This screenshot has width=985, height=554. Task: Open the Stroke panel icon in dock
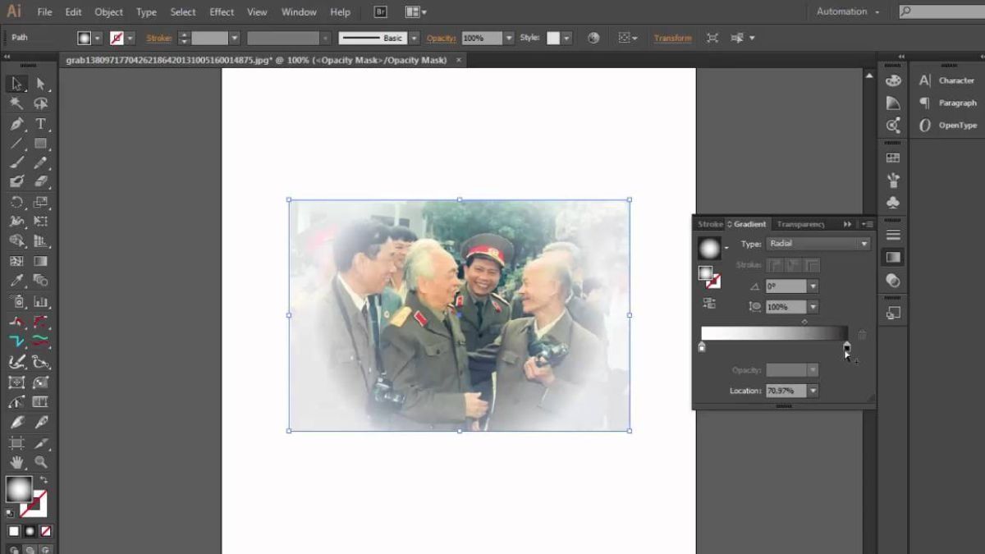tap(893, 235)
